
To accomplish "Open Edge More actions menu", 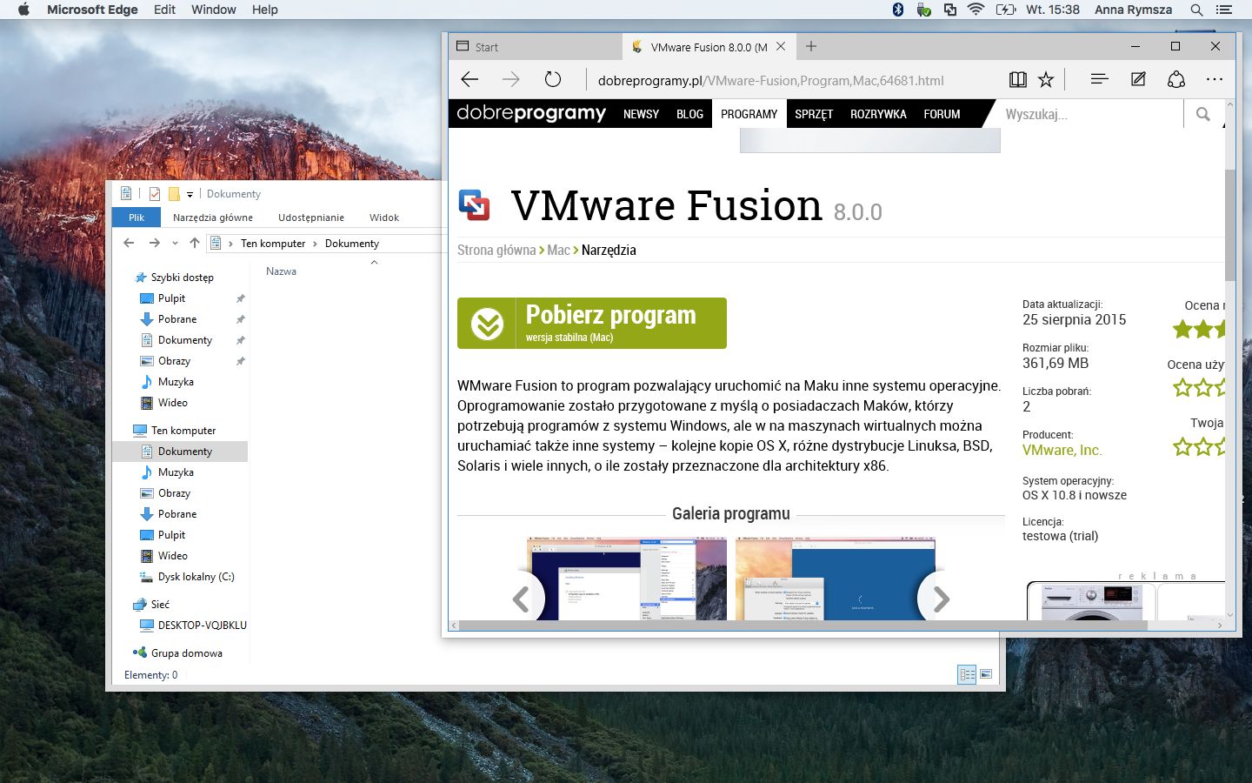I will [1215, 79].
